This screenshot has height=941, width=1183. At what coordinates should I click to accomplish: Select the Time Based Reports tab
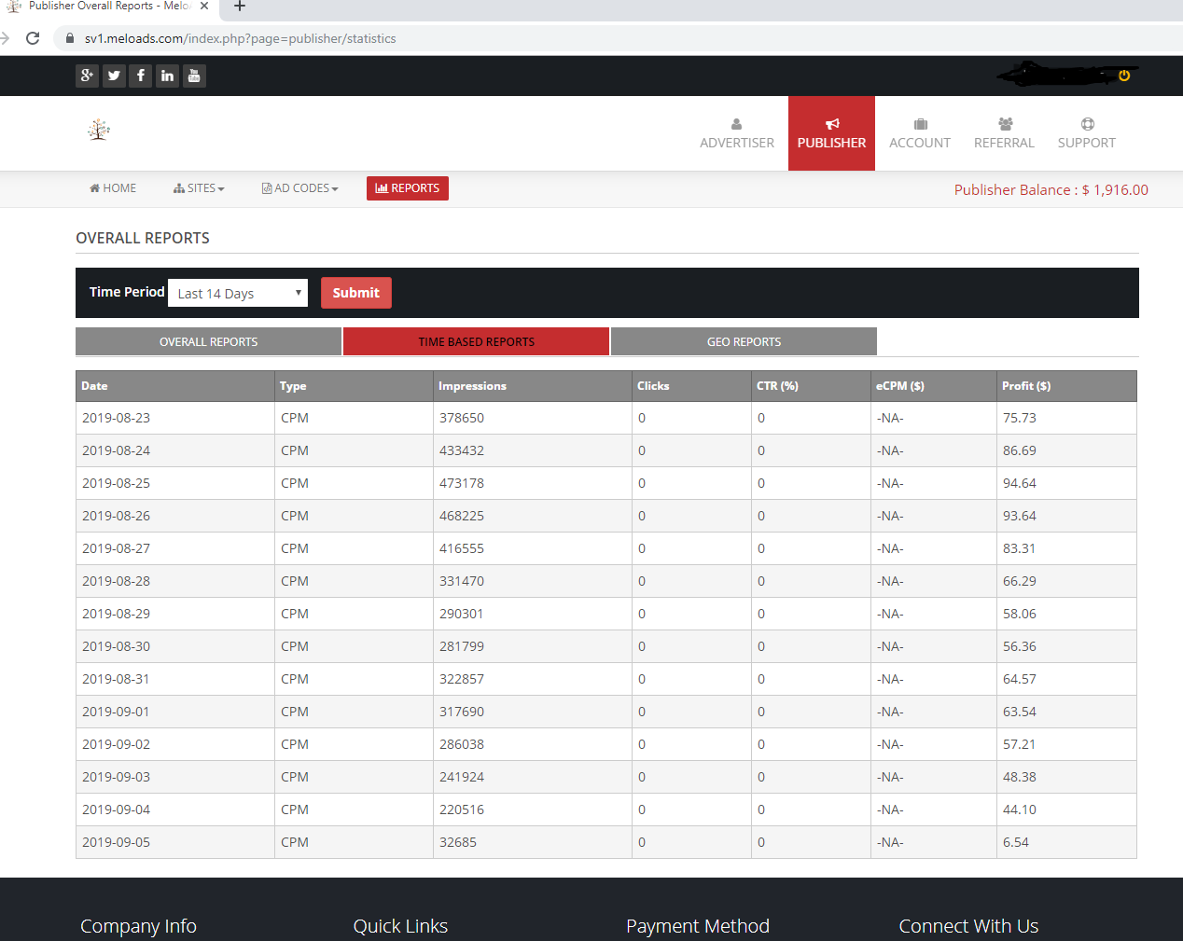point(476,342)
